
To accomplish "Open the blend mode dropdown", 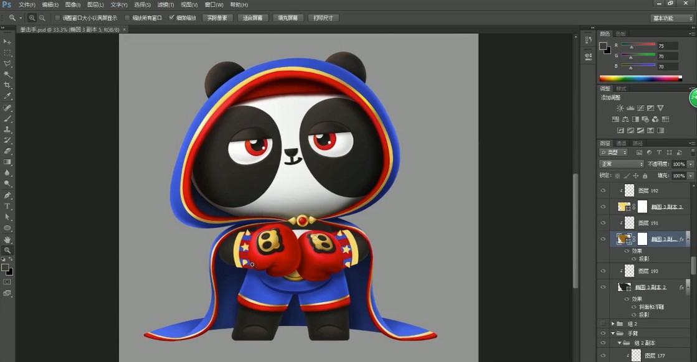I will (621, 164).
